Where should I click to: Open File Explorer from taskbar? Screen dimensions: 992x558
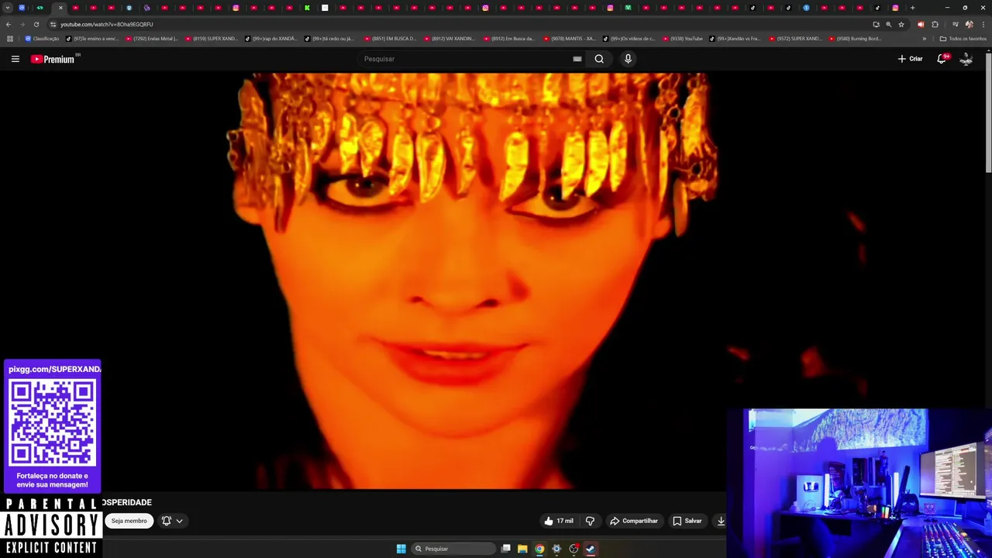click(x=522, y=549)
